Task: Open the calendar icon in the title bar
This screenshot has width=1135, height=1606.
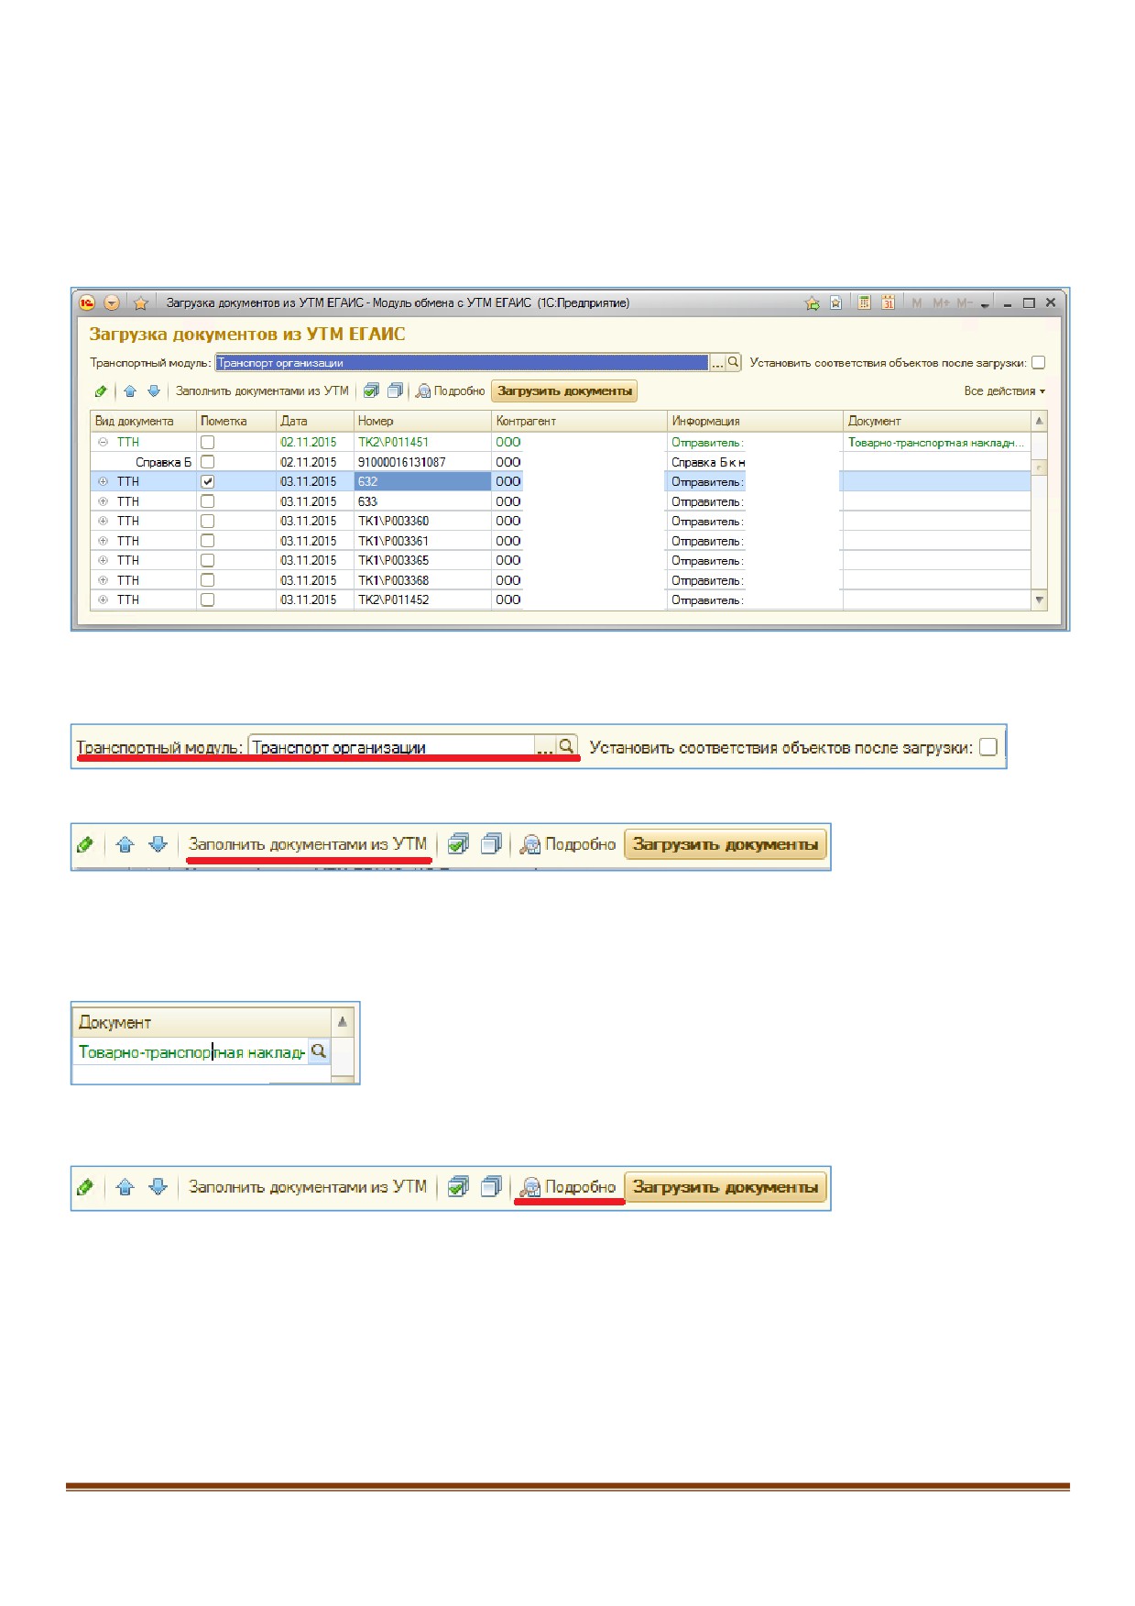Action: coord(888,302)
